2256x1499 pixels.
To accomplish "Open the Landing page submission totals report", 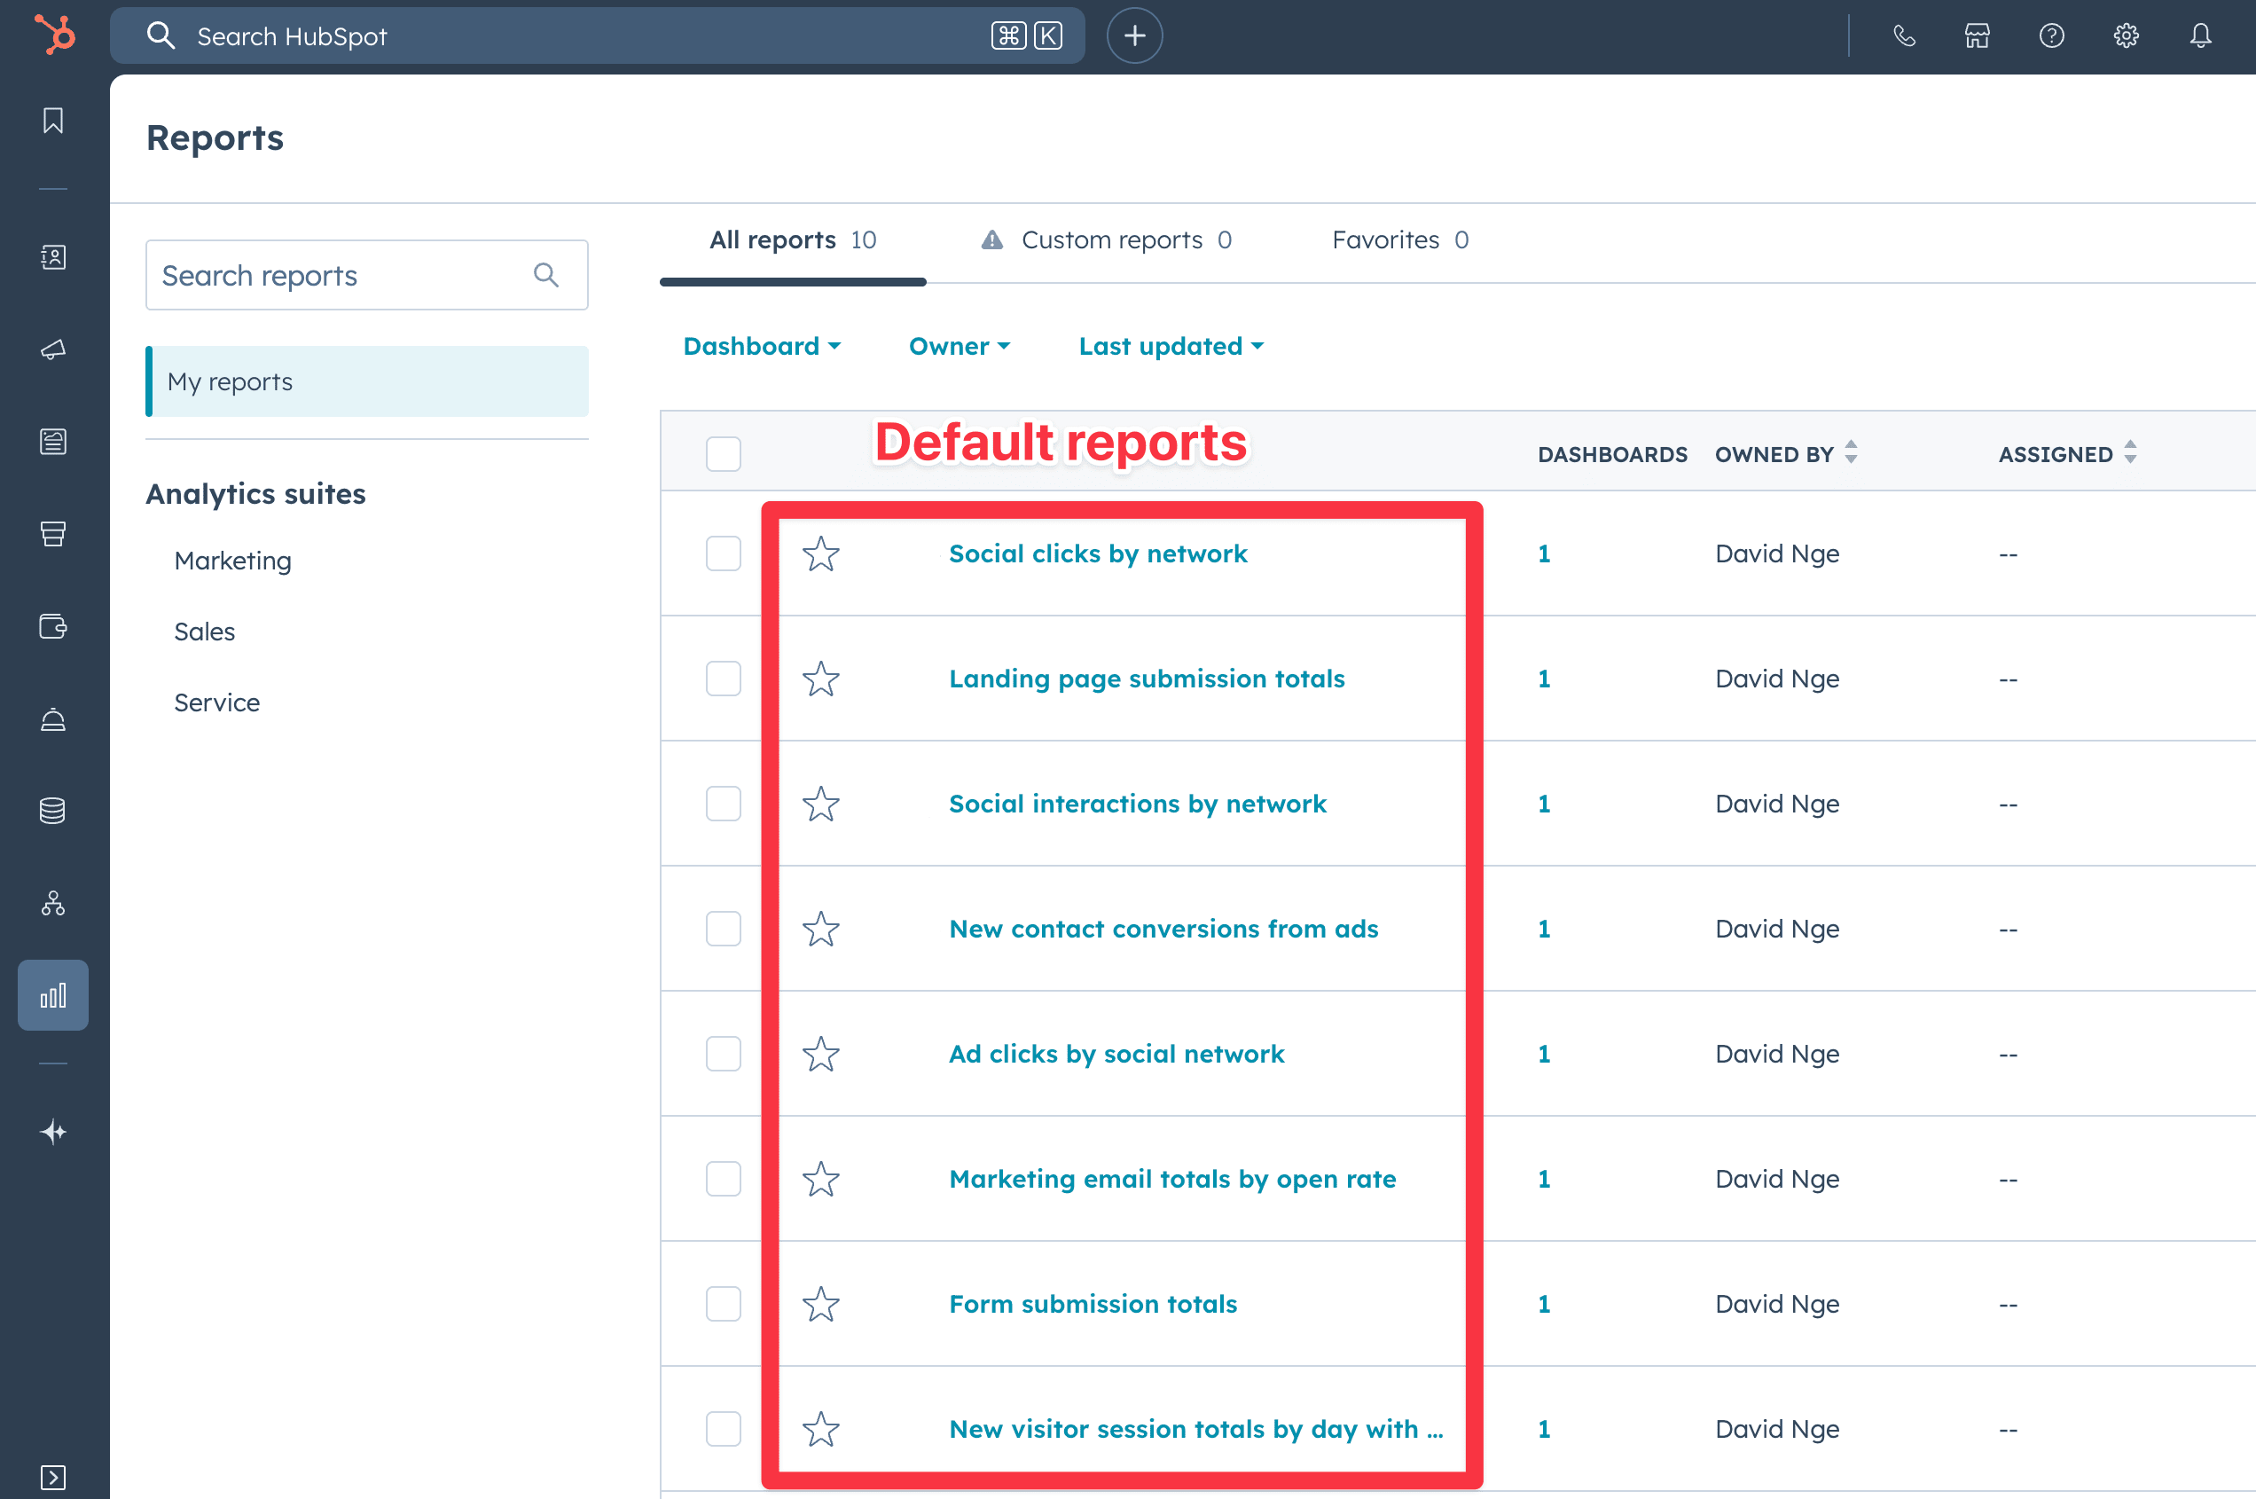I will point(1147,679).
